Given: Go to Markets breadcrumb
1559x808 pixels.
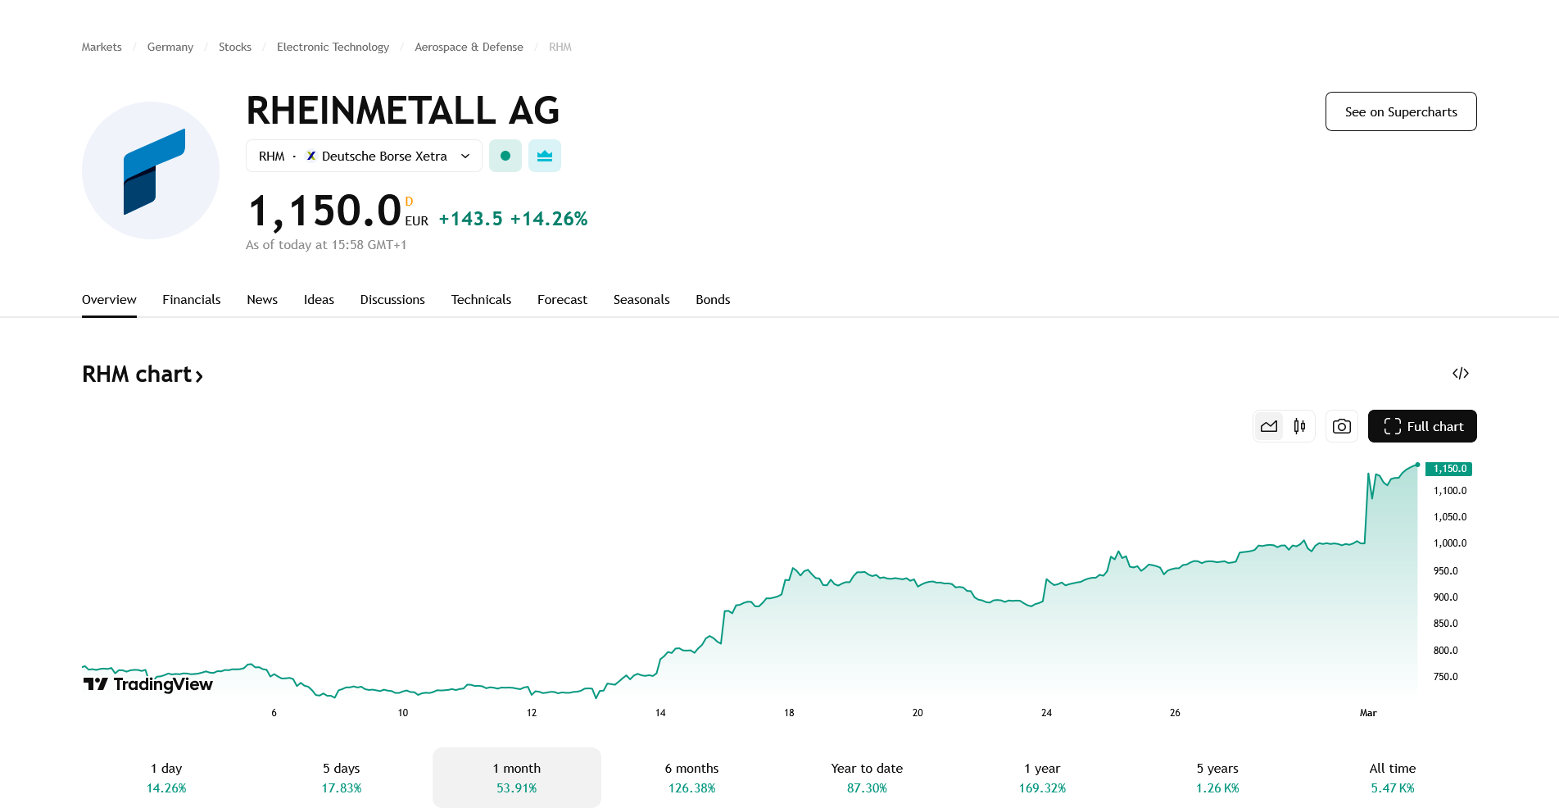Looking at the screenshot, I should (x=102, y=47).
